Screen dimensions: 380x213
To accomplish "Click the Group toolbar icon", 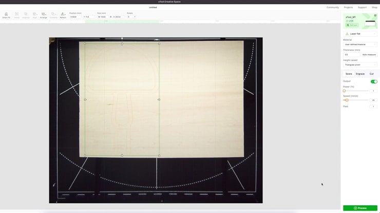I will [x=17, y=15].
